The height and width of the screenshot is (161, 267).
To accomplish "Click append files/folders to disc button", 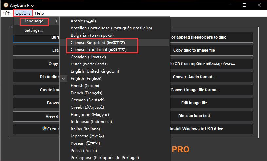I will (x=211, y=37).
